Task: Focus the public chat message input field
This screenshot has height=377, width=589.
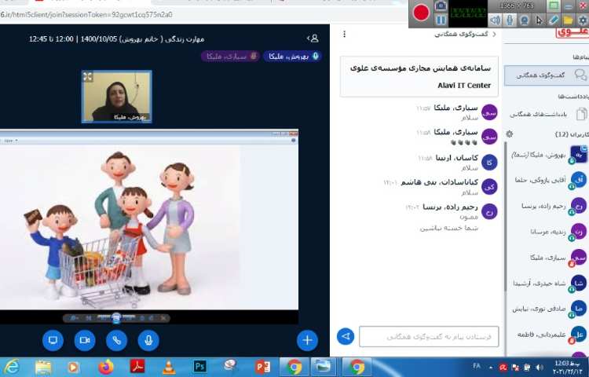Action: pyautogui.click(x=429, y=336)
